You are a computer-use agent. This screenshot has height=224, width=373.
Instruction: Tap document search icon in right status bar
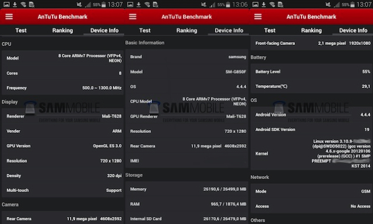coord(281,4)
